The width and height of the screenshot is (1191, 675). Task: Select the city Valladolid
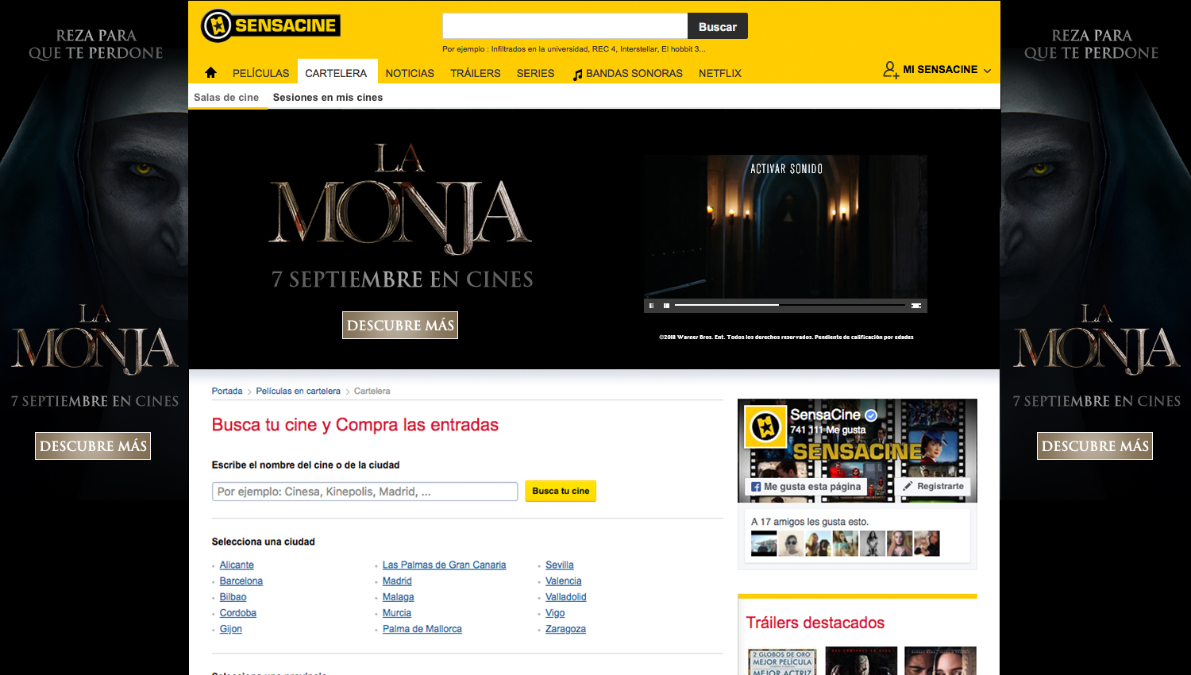click(565, 596)
